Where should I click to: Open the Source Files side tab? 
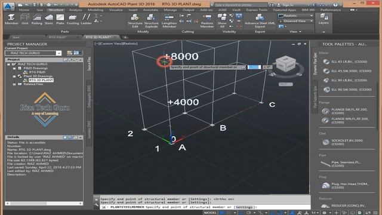click(x=89, y=64)
